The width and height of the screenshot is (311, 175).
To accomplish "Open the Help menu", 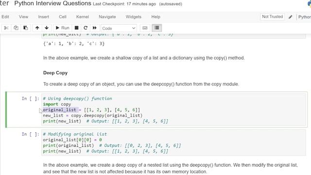I will [x=155, y=17].
